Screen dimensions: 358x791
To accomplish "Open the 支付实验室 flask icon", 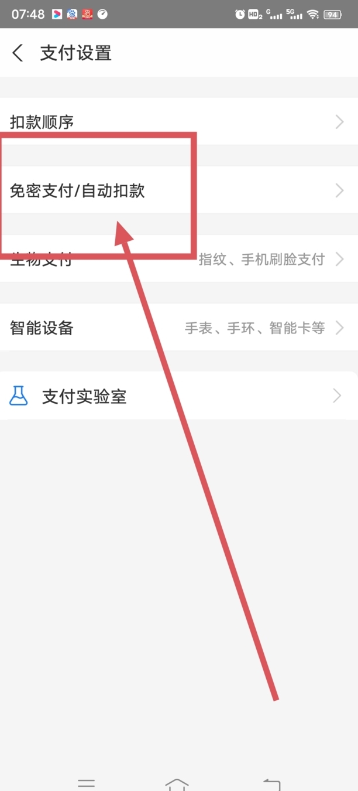I will (19, 396).
